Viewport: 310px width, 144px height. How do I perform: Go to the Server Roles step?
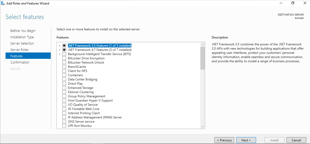point(19,50)
